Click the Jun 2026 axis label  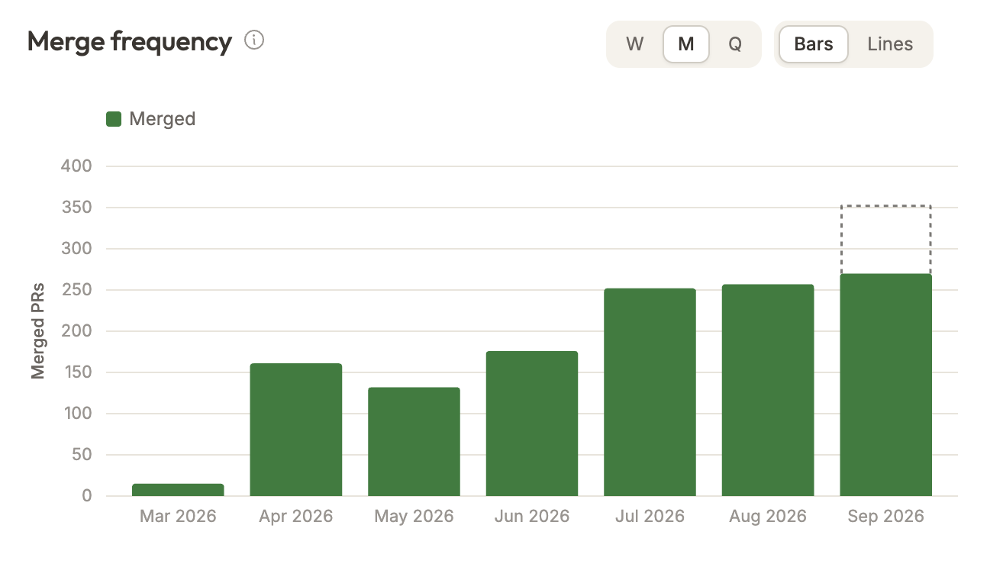532,517
